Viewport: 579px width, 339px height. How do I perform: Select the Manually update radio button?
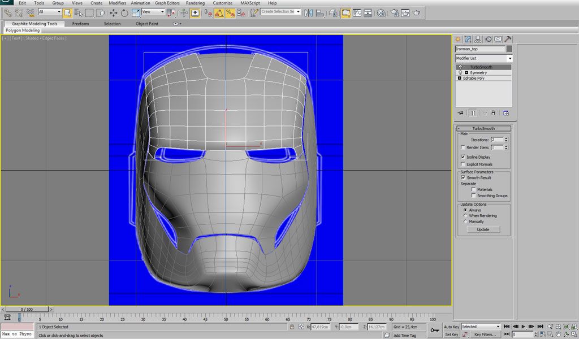click(465, 221)
